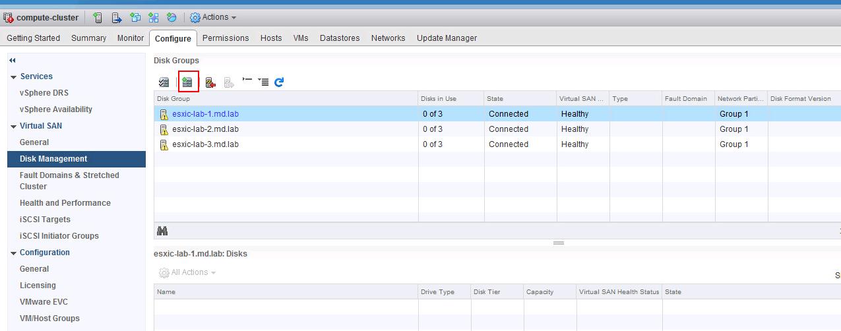Viewport: 841px width, 331px height.
Task: Open the Datastores tab
Action: (x=340, y=38)
